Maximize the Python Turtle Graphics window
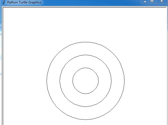Screen dimensions: 168x125 (x=152, y=1)
